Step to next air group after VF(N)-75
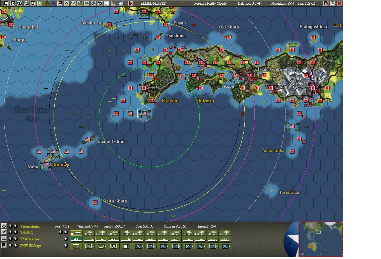 15,232
